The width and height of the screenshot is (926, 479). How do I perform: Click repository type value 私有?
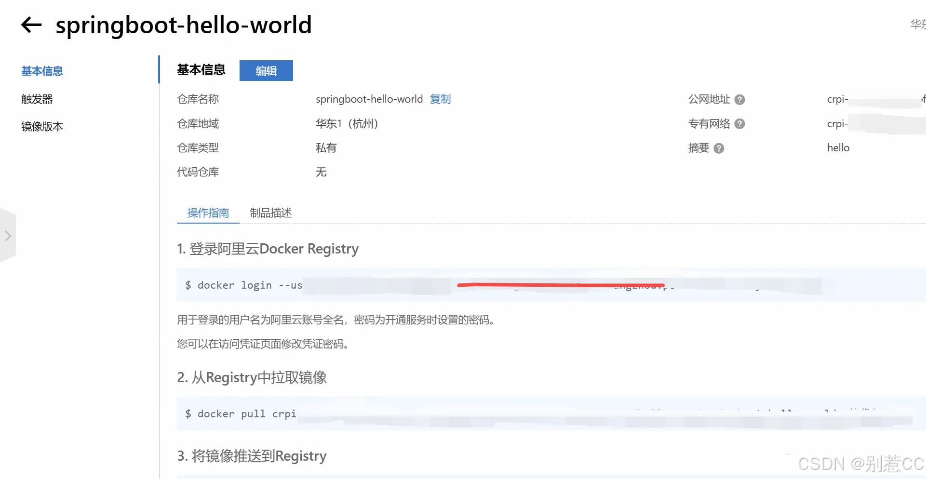coord(326,148)
